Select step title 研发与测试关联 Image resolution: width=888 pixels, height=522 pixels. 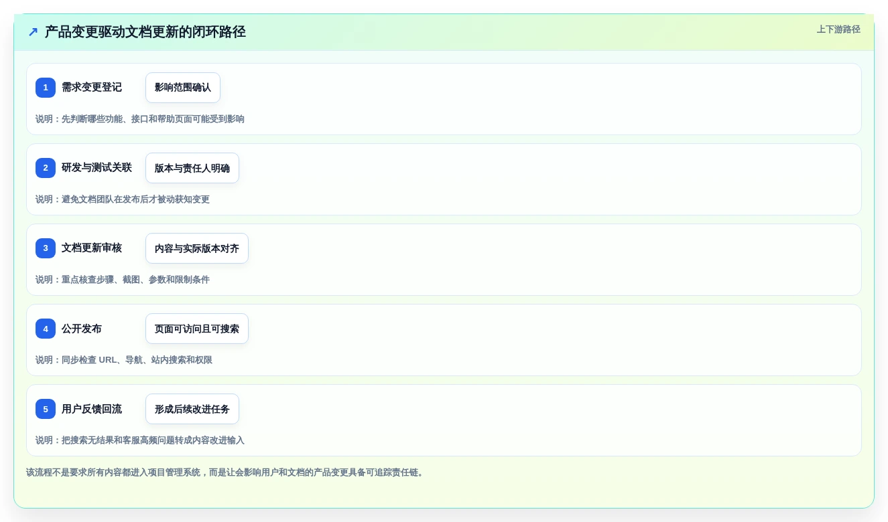(97, 168)
